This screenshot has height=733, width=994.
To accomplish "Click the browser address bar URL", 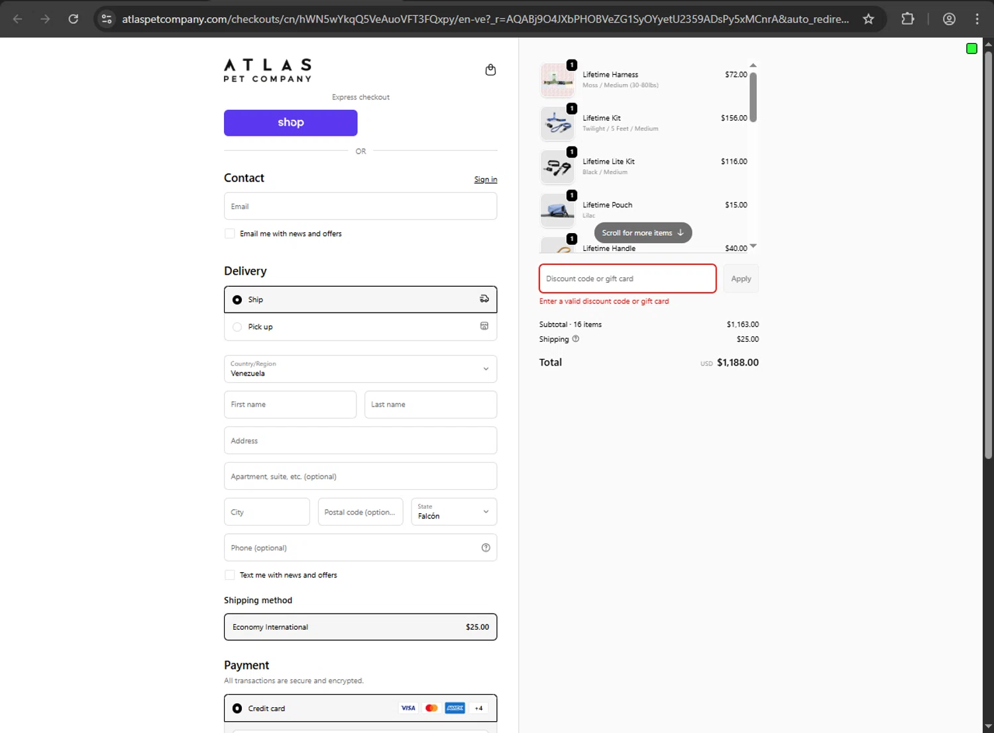I will 485,19.
